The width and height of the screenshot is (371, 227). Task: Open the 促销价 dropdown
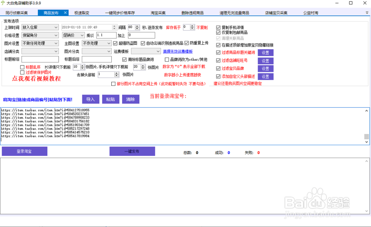pos(73,35)
